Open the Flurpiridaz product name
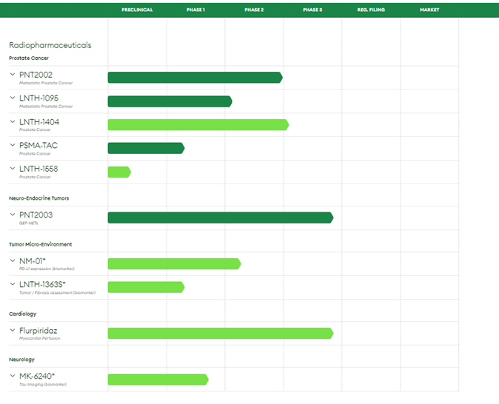 point(38,330)
